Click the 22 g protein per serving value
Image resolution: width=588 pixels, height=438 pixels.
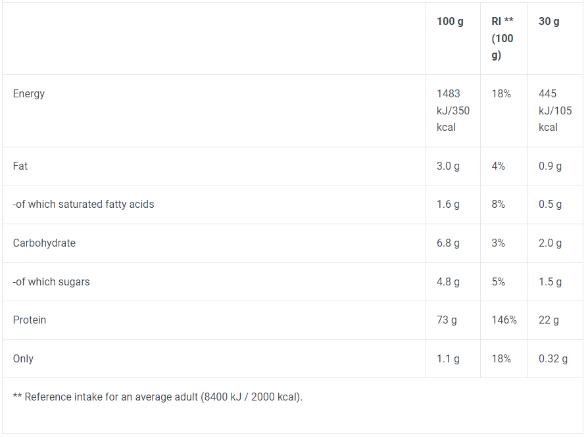coord(549,320)
